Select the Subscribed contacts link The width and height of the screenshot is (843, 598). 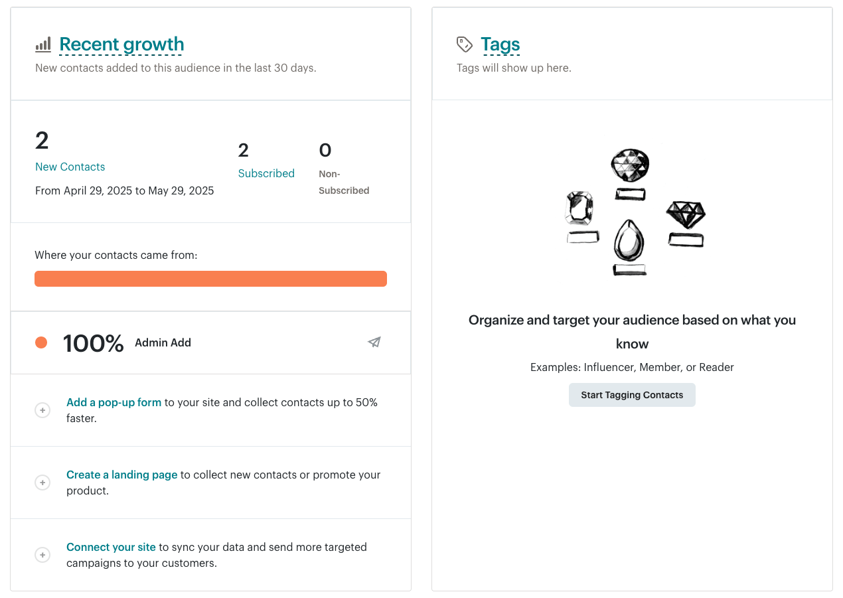(266, 173)
